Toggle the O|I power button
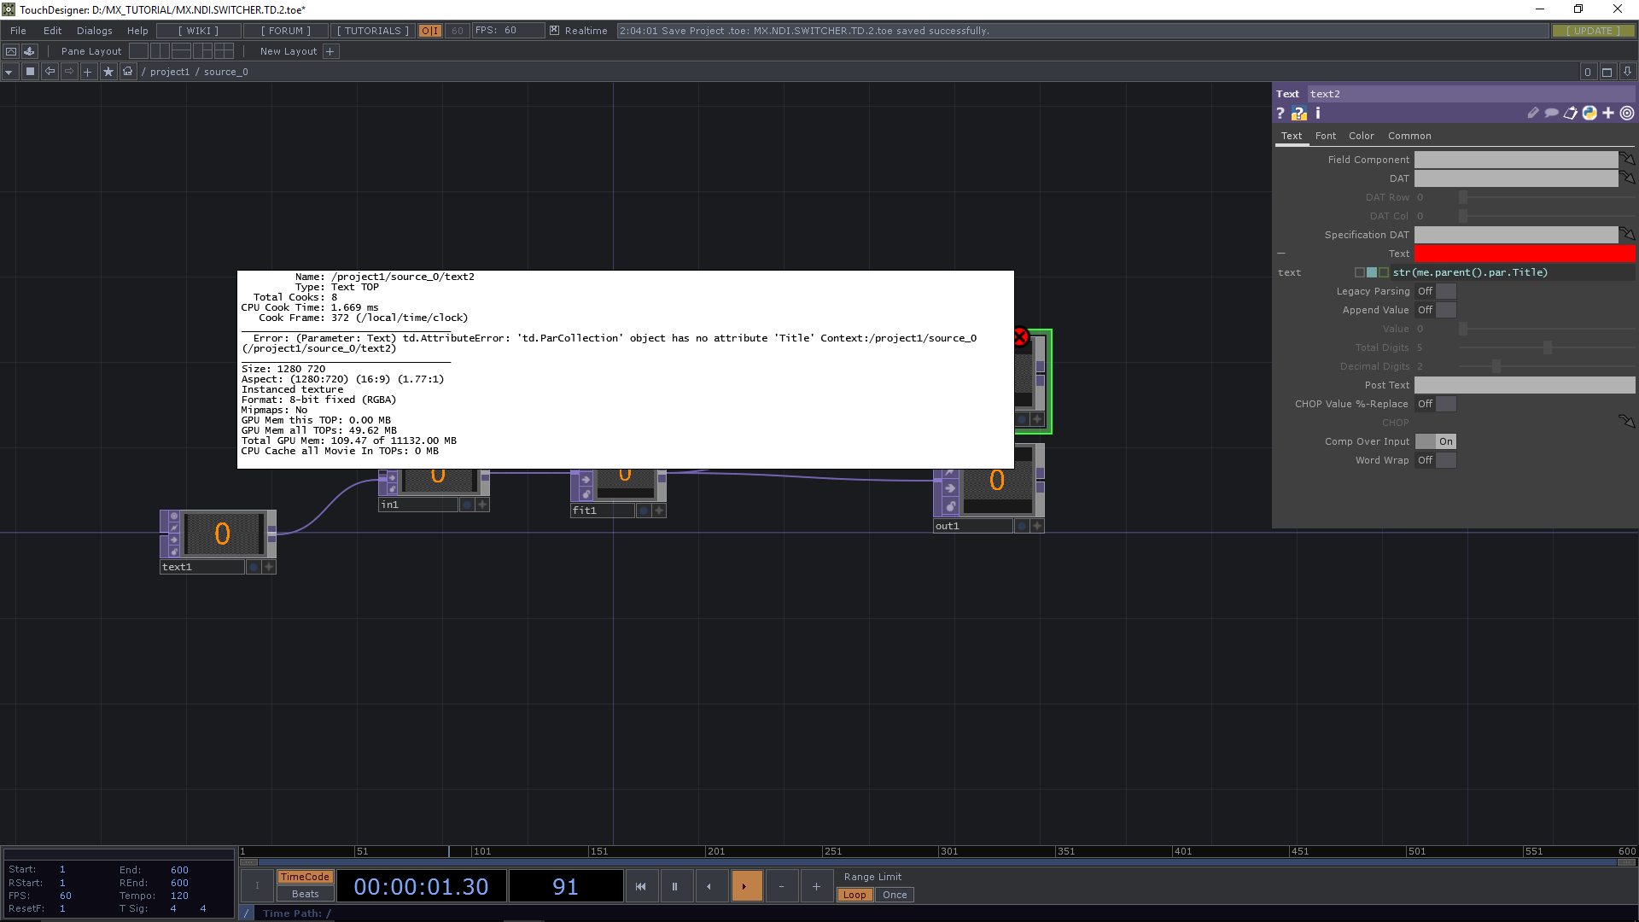1639x922 pixels. 429,31
